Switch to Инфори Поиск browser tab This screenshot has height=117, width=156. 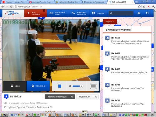pyautogui.click(x=41, y=2)
